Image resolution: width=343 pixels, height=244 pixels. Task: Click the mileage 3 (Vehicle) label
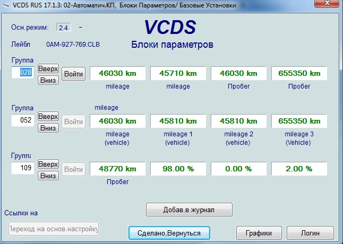(x=299, y=138)
